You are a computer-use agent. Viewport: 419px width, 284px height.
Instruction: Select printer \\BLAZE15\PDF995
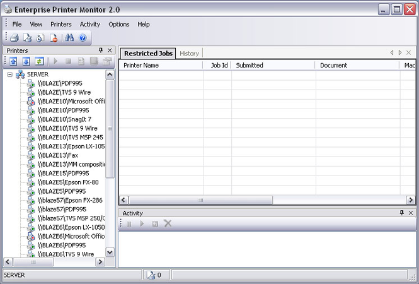click(64, 173)
